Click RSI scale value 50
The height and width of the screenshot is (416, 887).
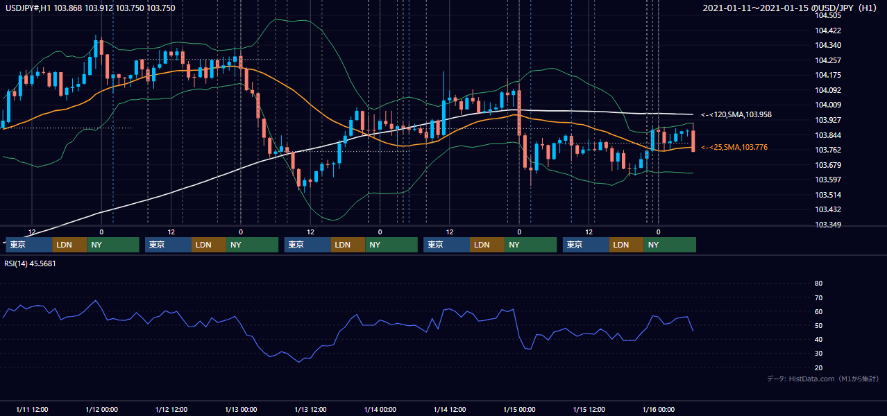[818, 325]
